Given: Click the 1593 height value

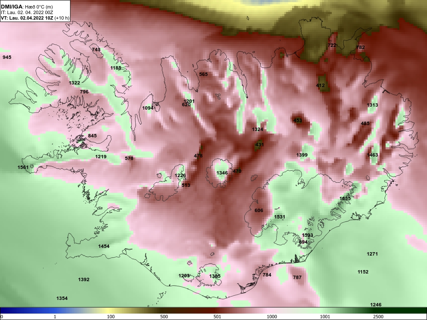Looking at the screenshot, I should pyautogui.click(x=307, y=235).
